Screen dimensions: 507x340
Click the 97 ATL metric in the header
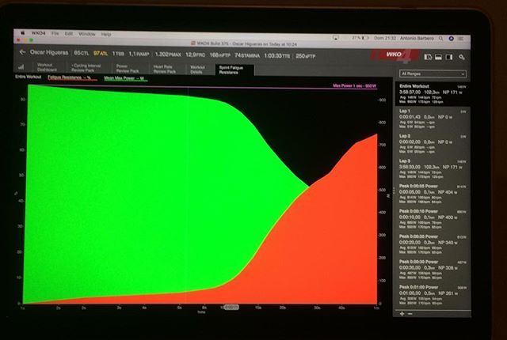101,53
